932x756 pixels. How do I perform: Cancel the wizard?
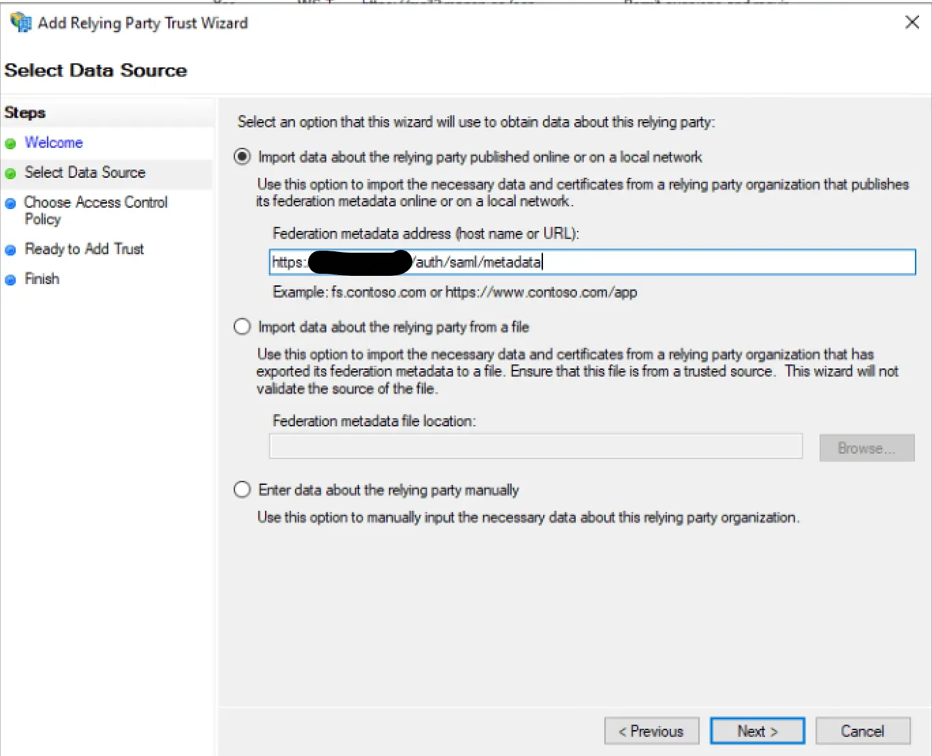(863, 731)
